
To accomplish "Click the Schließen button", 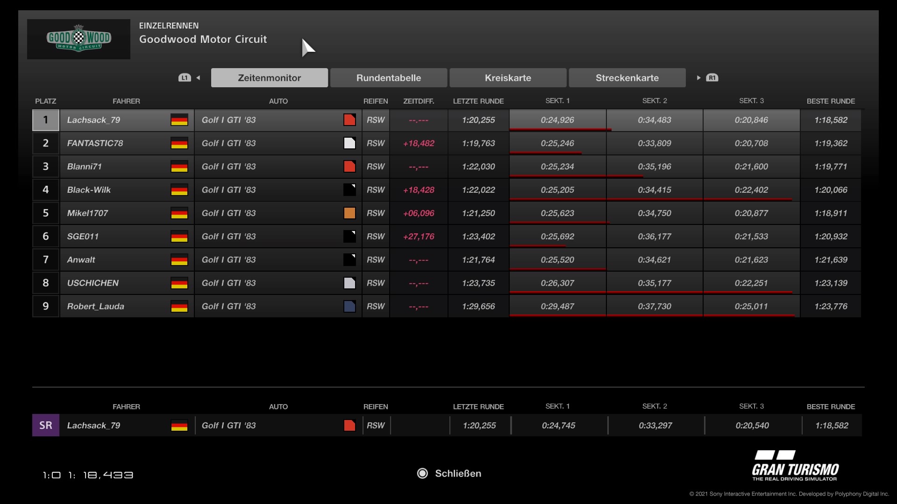I will pyautogui.click(x=458, y=473).
